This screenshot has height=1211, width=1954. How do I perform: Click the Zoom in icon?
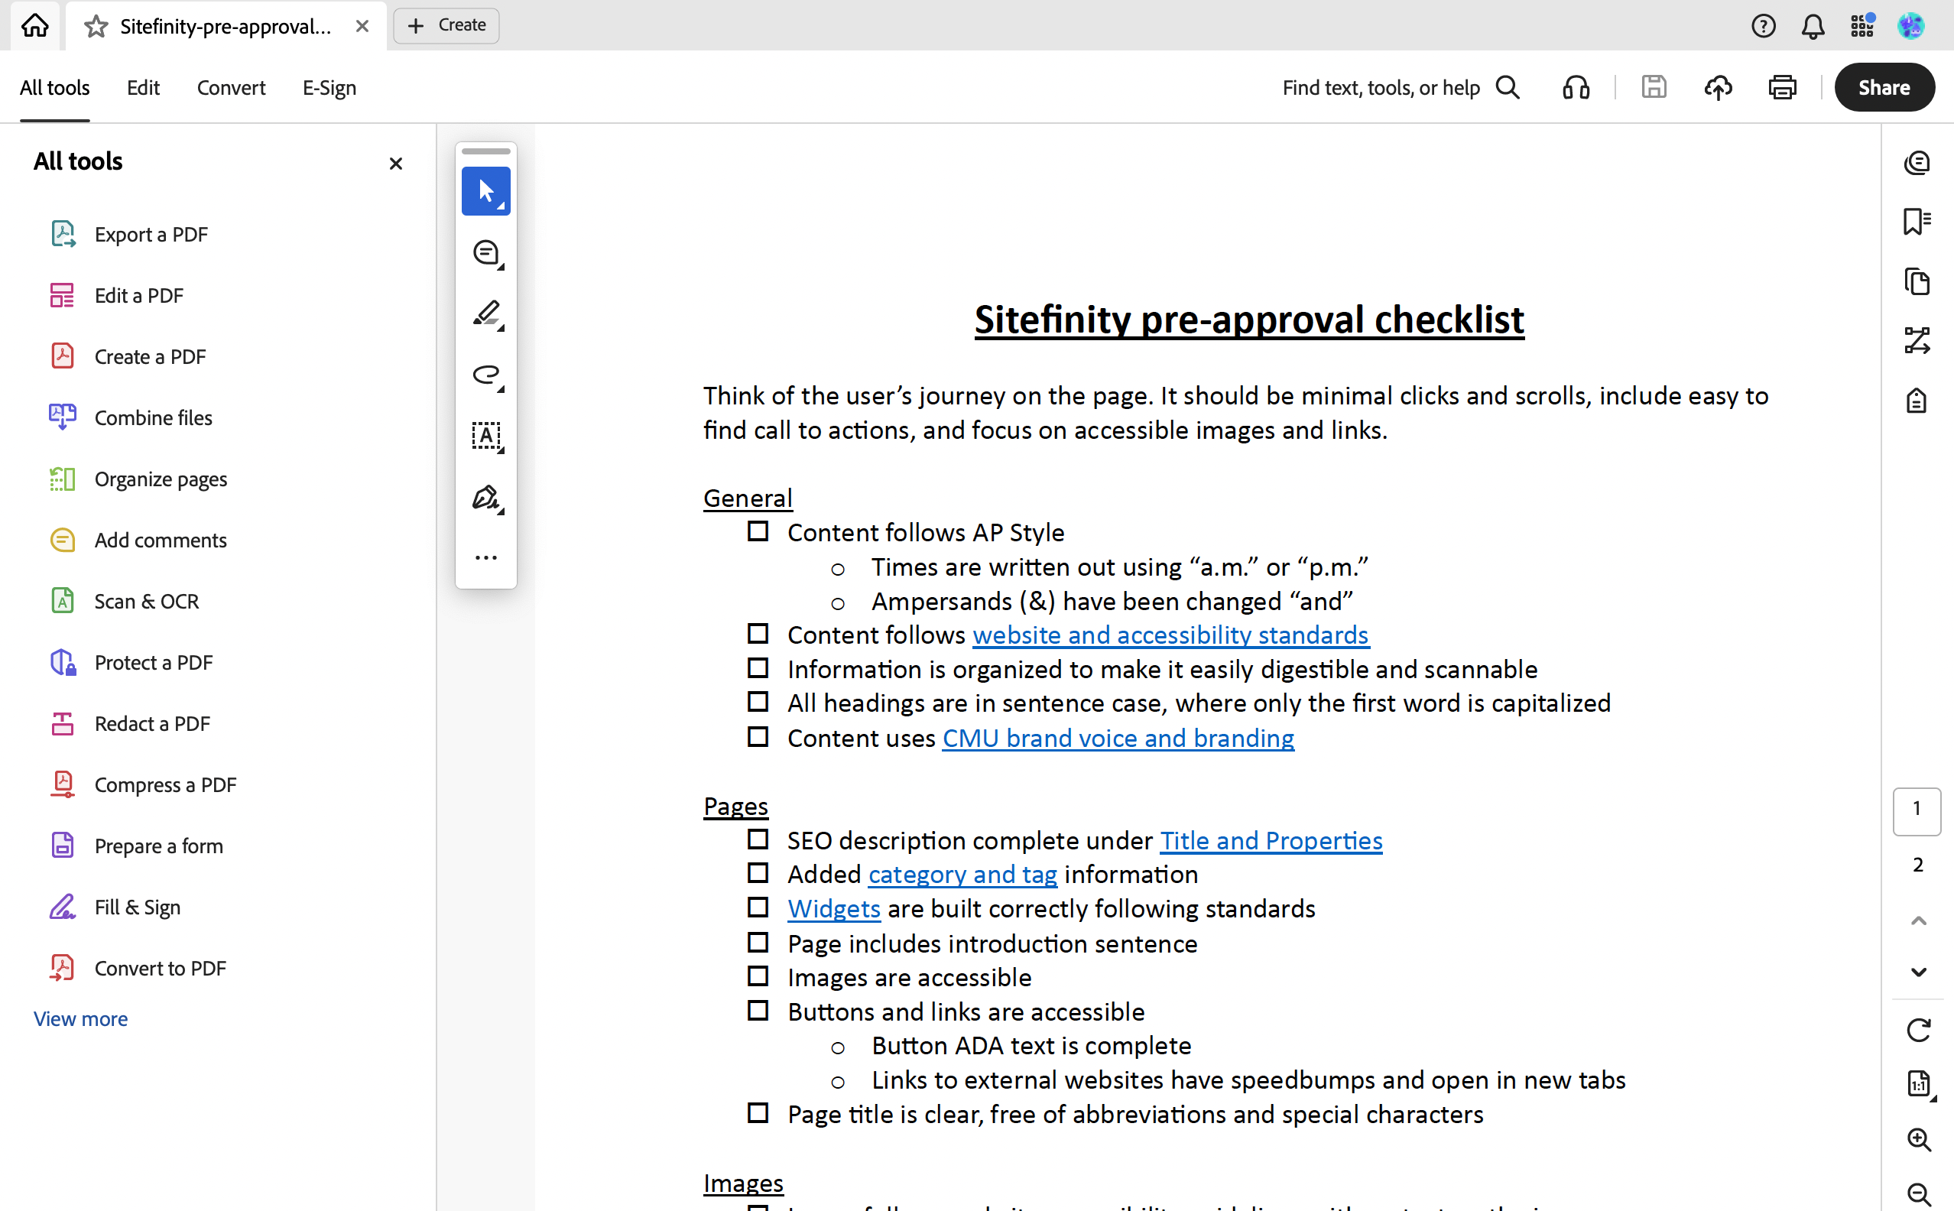pos(1919,1139)
